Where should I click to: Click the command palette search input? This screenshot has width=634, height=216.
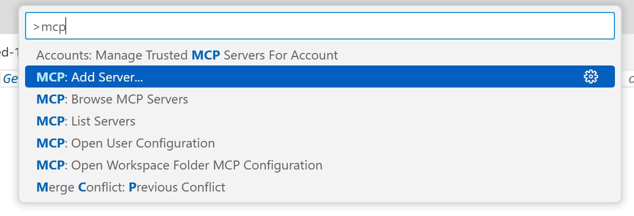pyautogui.click(x=320, y=27)
